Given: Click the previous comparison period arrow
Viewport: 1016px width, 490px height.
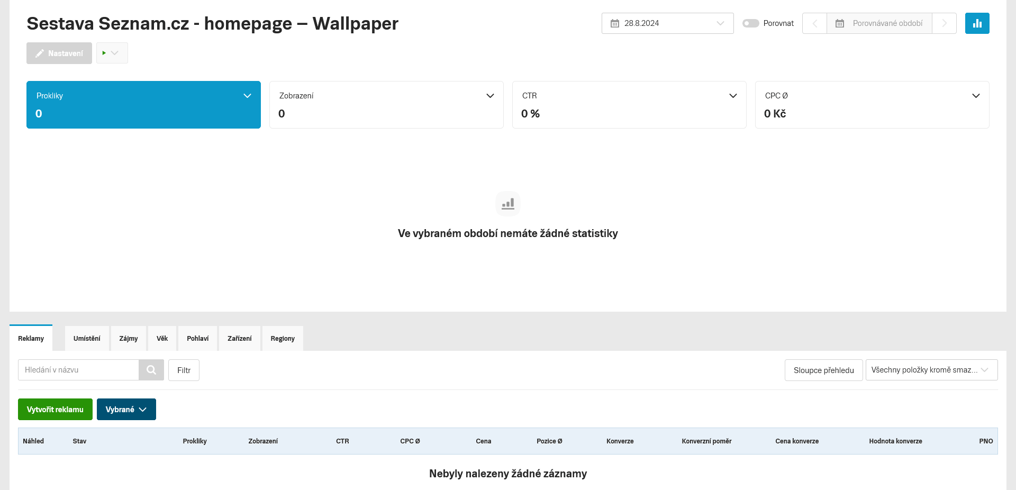Looking at the screenshot, I should pos(815,23).
